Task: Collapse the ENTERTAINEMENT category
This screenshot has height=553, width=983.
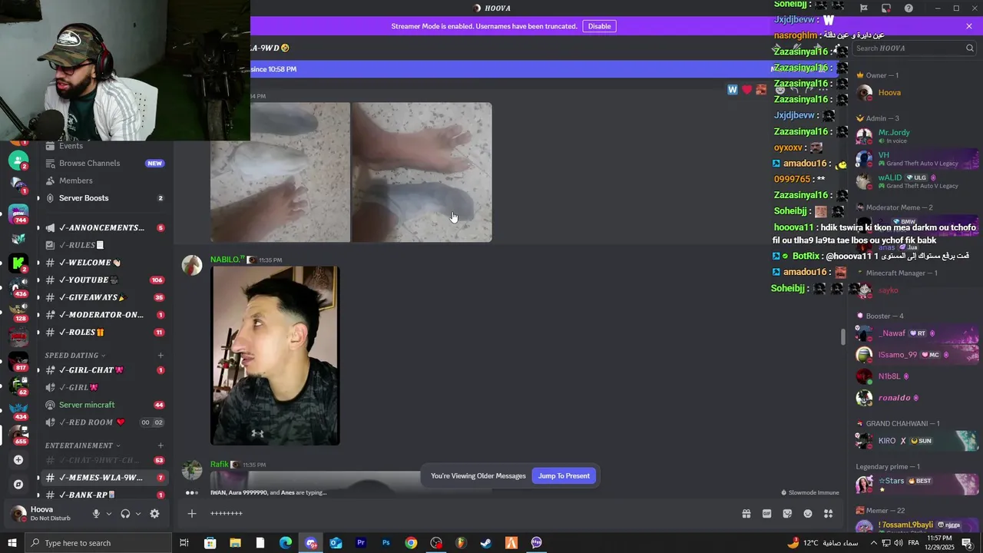Action: [83, 445]
